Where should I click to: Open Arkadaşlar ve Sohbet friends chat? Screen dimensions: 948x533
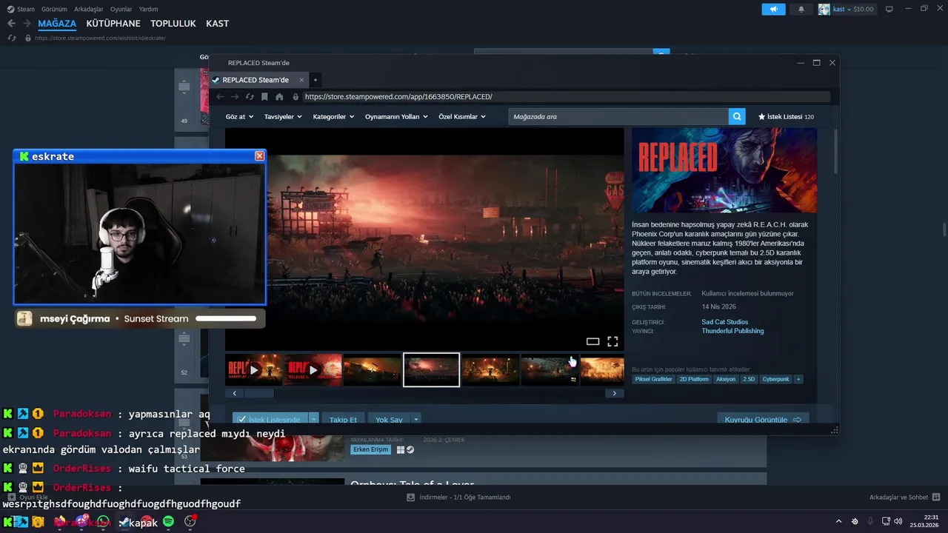click(904, 497)
